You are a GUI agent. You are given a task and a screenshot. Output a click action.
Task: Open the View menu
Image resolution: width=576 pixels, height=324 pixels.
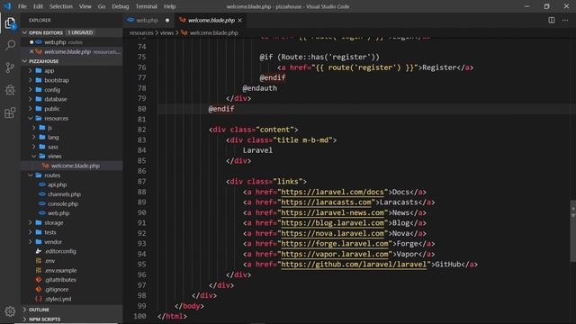point(85,6)
